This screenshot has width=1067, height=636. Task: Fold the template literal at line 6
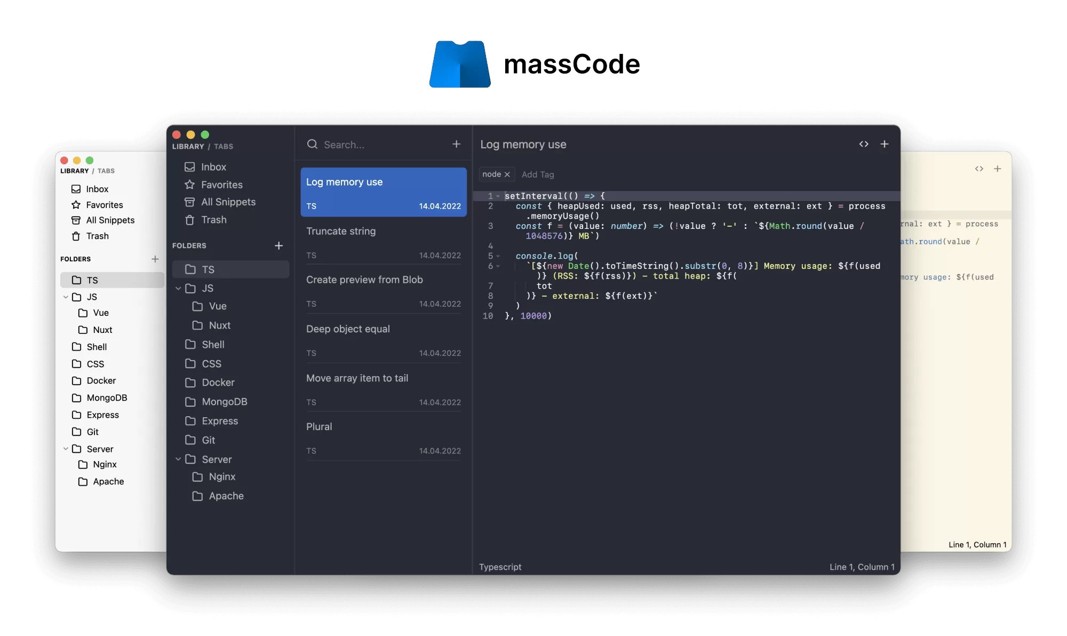pos(498,266)
